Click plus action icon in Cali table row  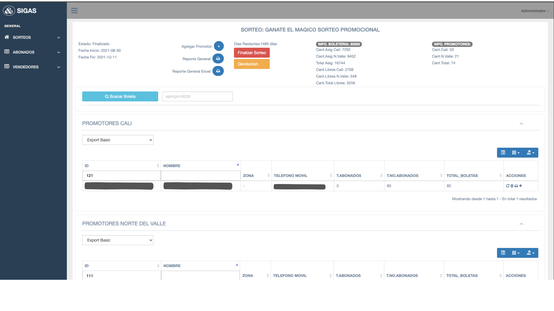pyautogui.click(x=521, y=186)
